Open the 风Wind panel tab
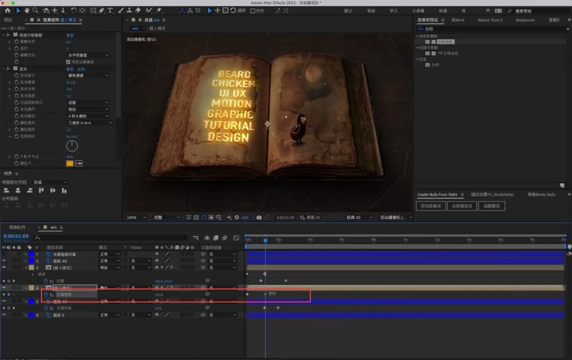Viewport: 572px width, 360px height. point(458,20)
